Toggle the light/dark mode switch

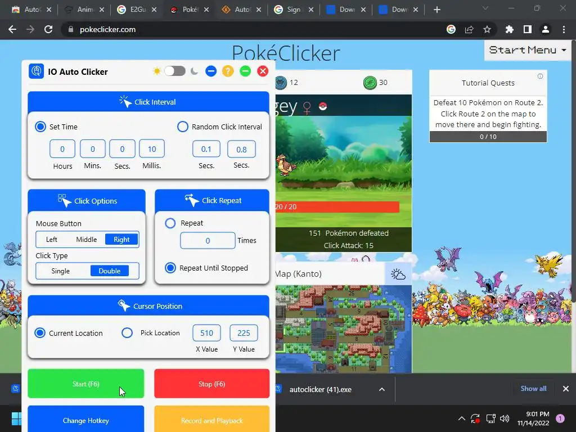coord(175,71)
